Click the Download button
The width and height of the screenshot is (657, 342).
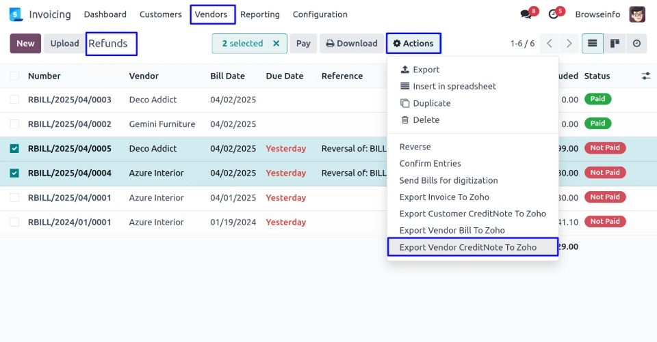click(351, 44)
